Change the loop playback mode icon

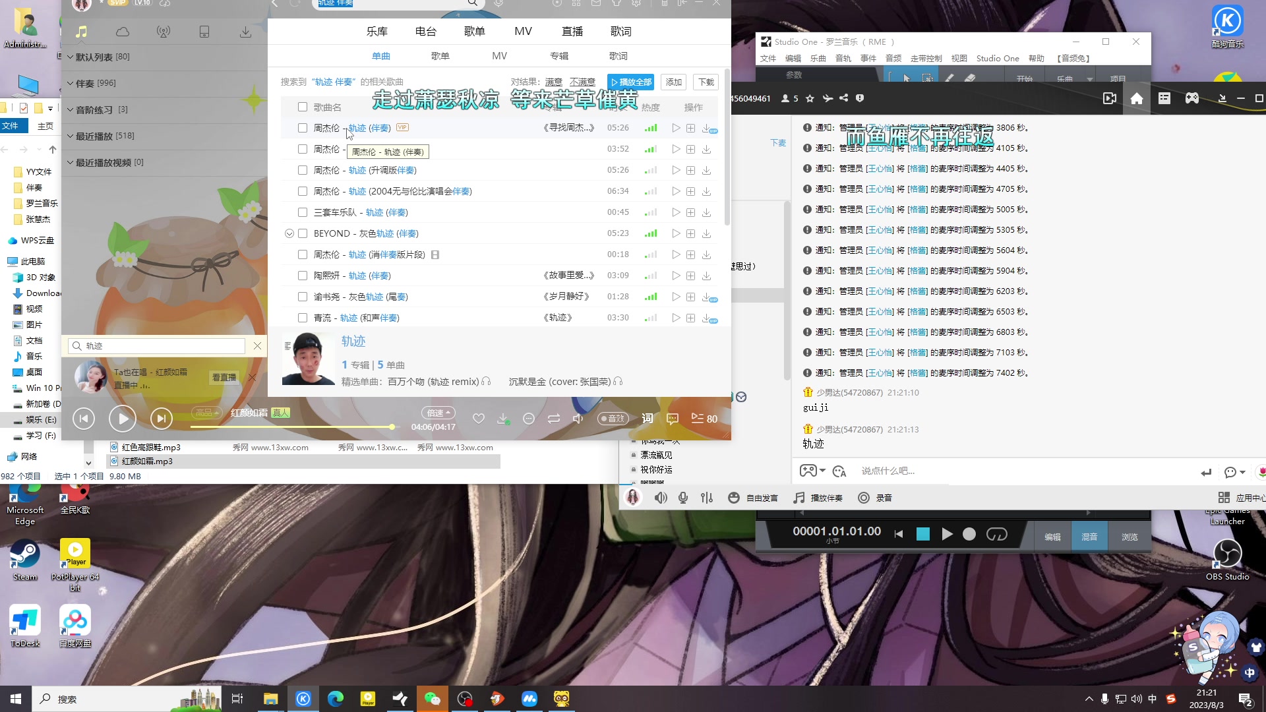point(554,419)
